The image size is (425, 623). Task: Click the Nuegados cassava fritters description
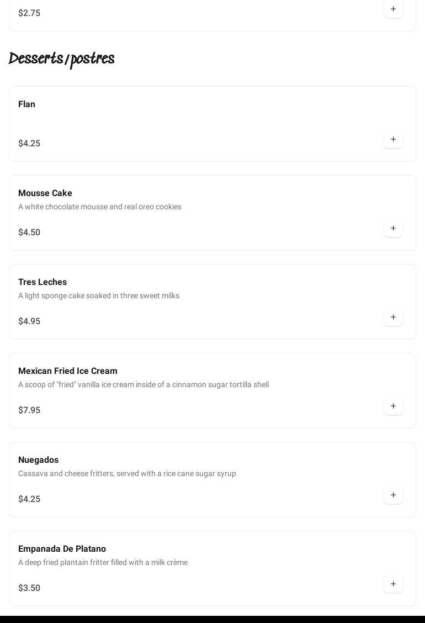coord(127,474)
